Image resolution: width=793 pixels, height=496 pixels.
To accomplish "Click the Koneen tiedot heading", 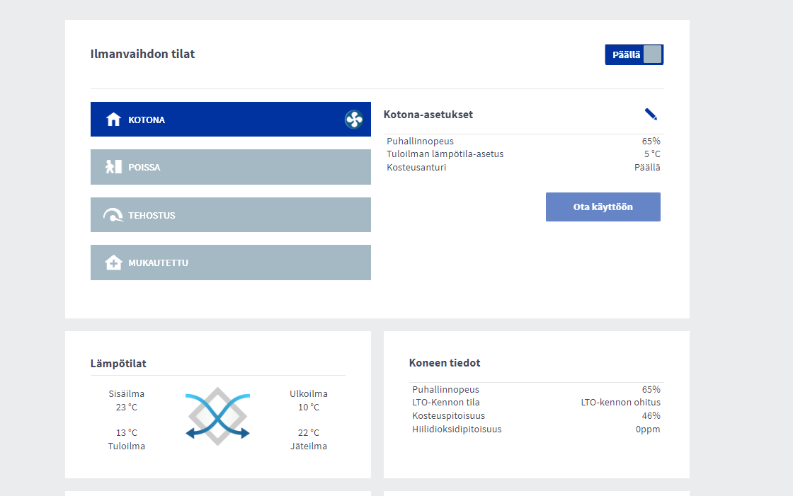I will click(445, 363).
